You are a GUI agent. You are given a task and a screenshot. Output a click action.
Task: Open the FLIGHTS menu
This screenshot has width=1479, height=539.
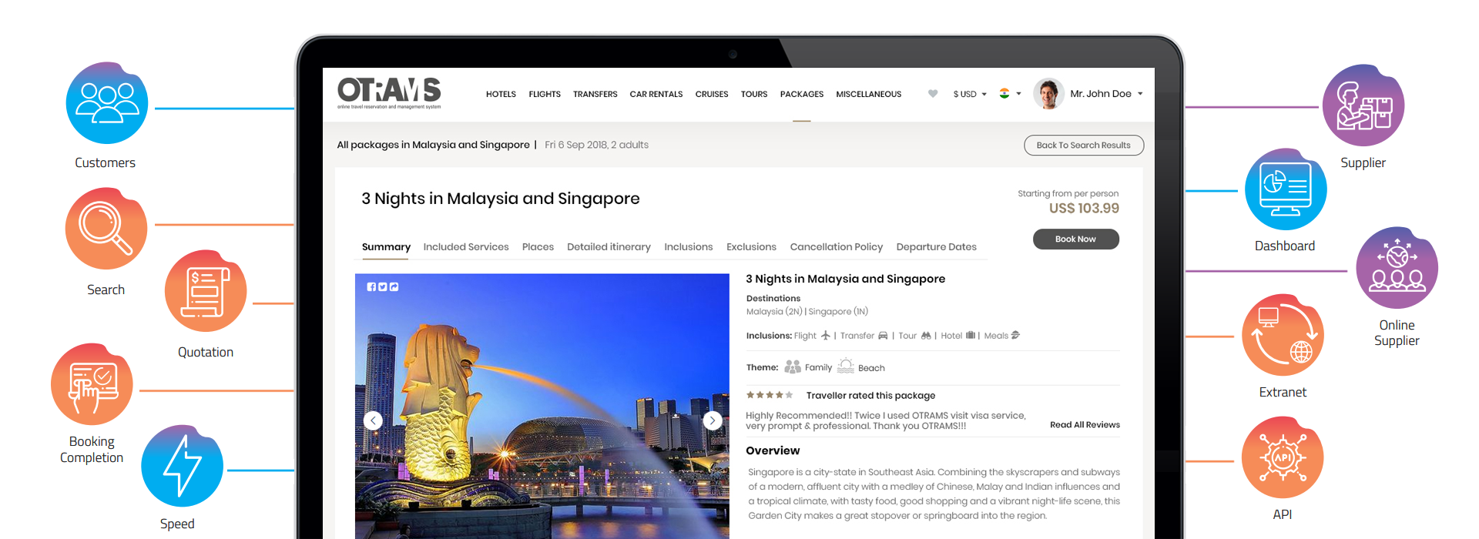545,94
